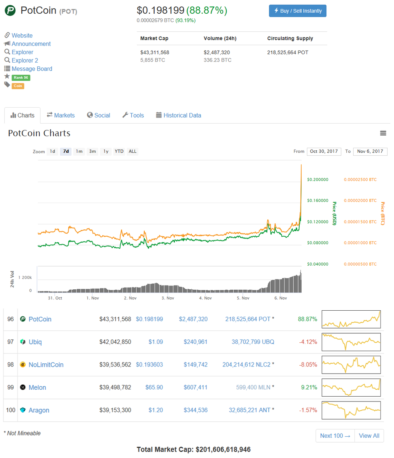
Task: Click Melon price $65.90
Action: click(154, 387)
